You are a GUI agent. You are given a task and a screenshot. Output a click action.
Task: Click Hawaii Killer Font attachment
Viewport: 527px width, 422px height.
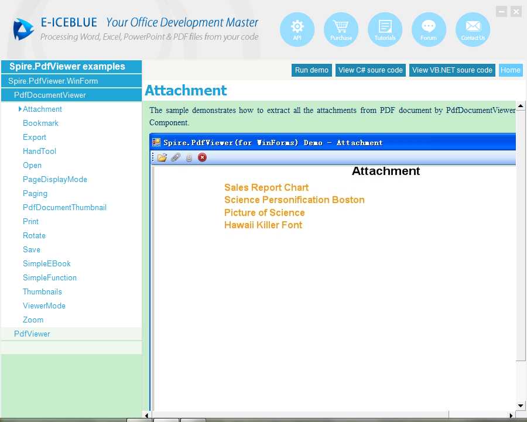pos(263,225)
